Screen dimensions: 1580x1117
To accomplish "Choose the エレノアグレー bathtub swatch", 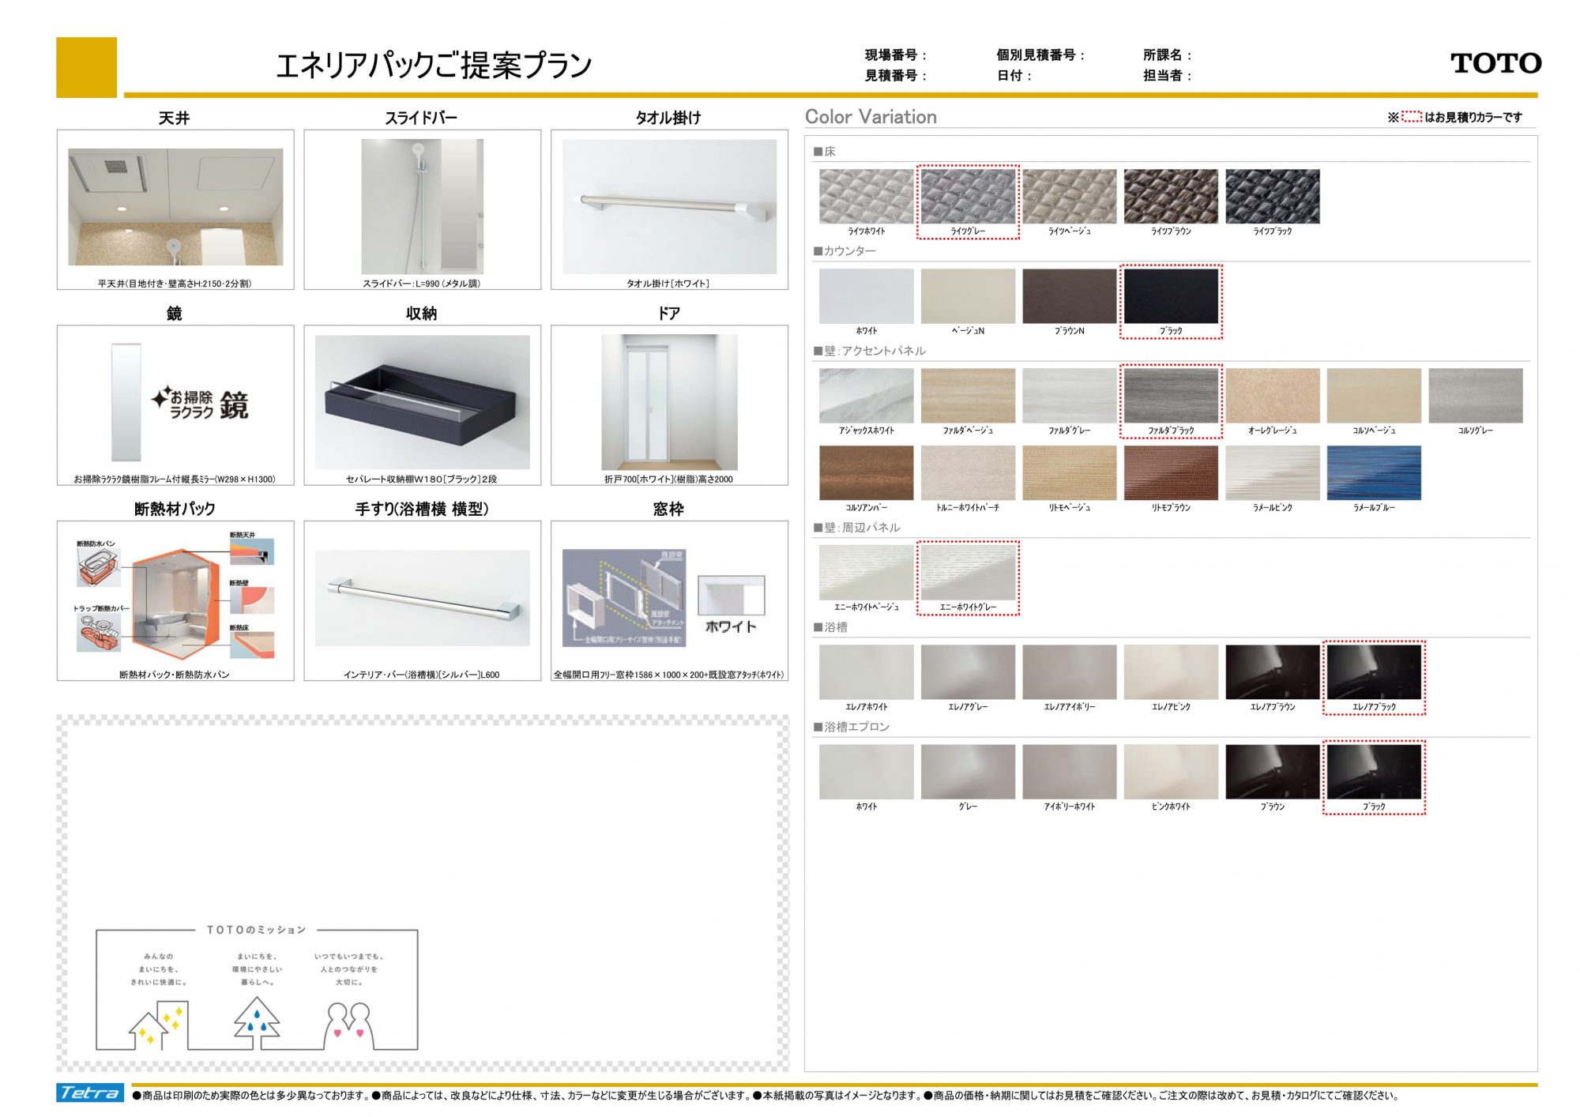I will pyautogui.click(x=968, y=672).
